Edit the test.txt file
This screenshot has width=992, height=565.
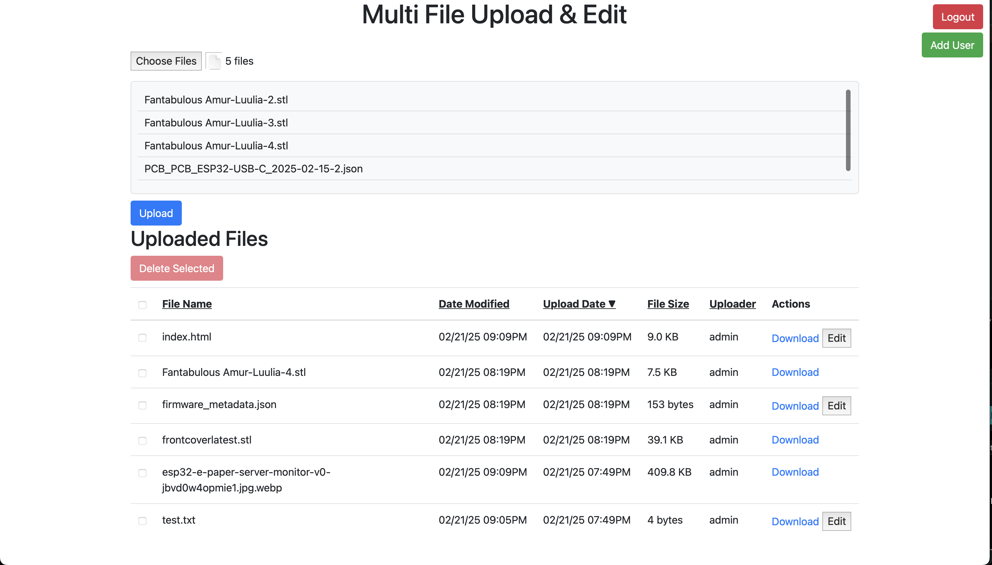[x=836, y=521]
